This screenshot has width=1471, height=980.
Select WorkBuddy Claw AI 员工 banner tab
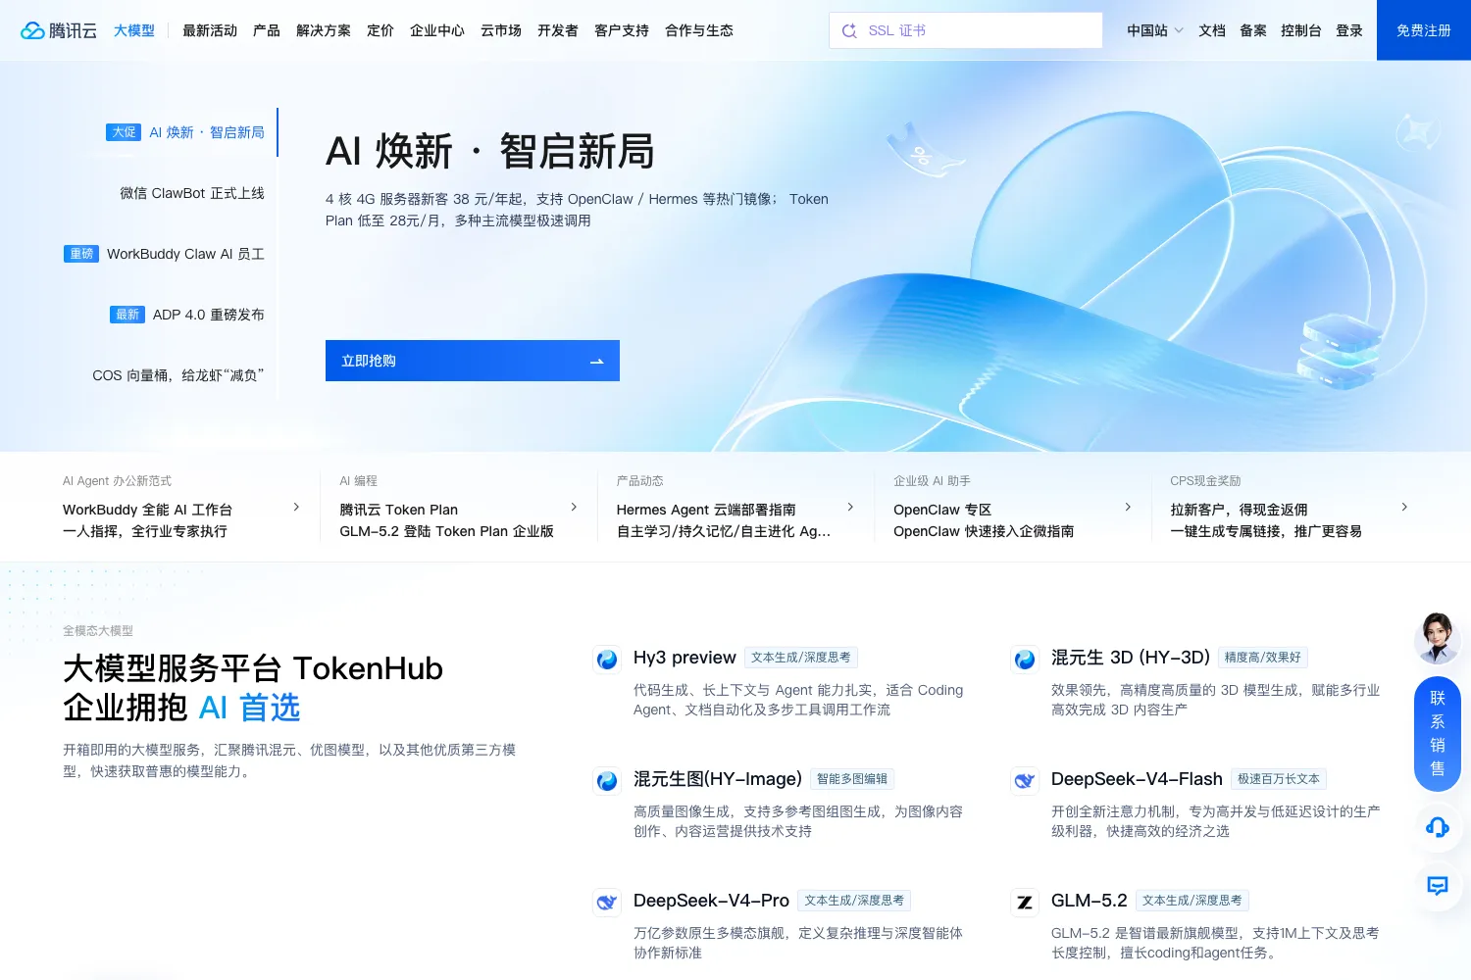(164, 254)
